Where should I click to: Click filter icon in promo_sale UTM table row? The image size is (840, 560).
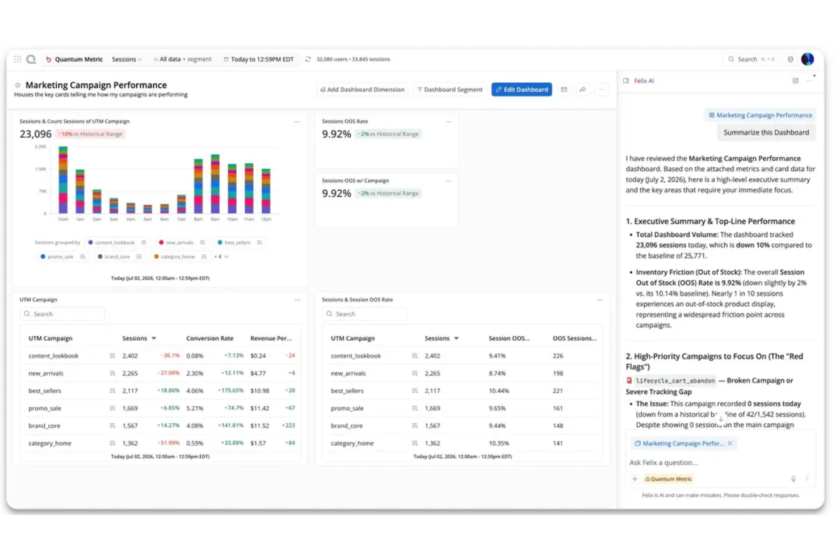pyautogui.click(x=112, y=409)
